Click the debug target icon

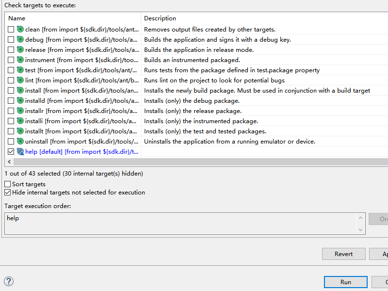tap(20, 40)
